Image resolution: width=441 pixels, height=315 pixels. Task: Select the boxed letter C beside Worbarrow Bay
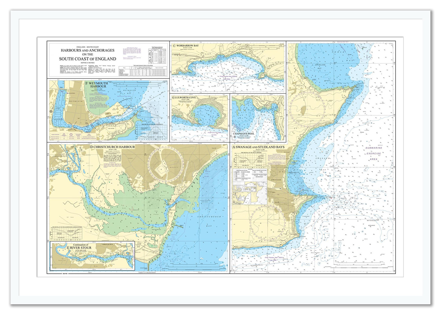pos(174,46)
